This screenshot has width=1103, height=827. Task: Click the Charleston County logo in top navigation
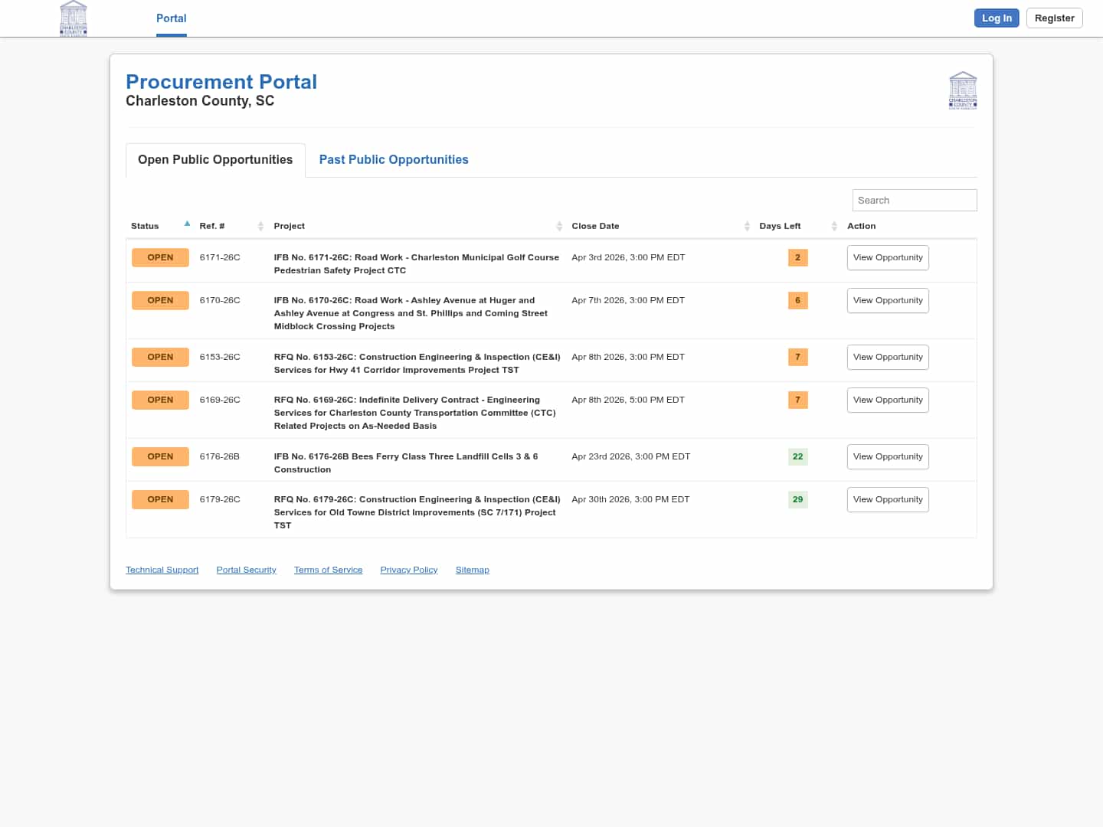[x=74, y=18]
